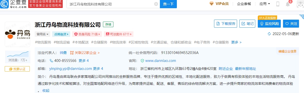Click the #物流服务 hashtag
Image resolution: width=304 pixels, height=93 pixels.
(43, 42)
